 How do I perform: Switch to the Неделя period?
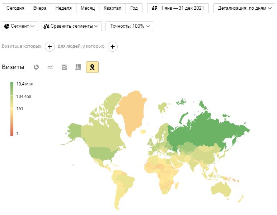(x=64, y=8)
